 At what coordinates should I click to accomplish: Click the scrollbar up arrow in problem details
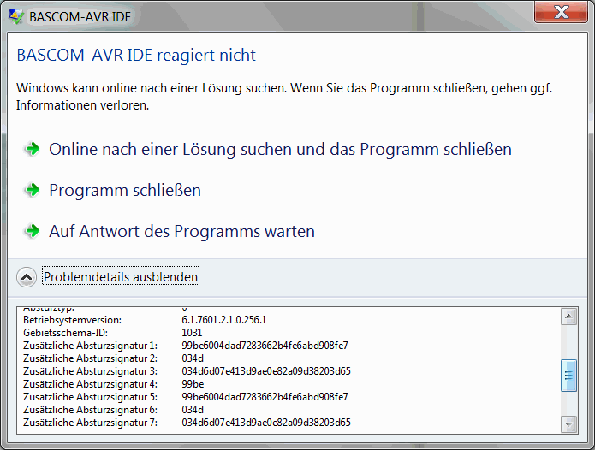point(568,317)
